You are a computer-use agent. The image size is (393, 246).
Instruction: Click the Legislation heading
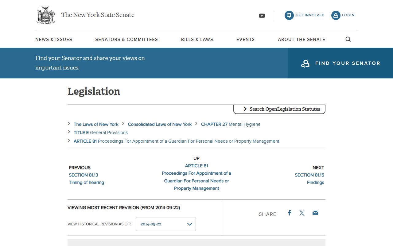click(94, 91)
